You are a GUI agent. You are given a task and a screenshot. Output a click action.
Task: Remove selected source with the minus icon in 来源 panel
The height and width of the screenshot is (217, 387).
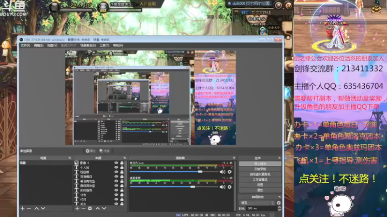83,208
